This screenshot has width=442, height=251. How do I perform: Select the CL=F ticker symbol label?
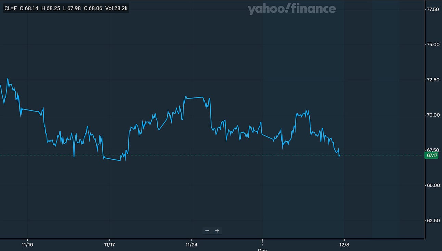coord(11,8)
